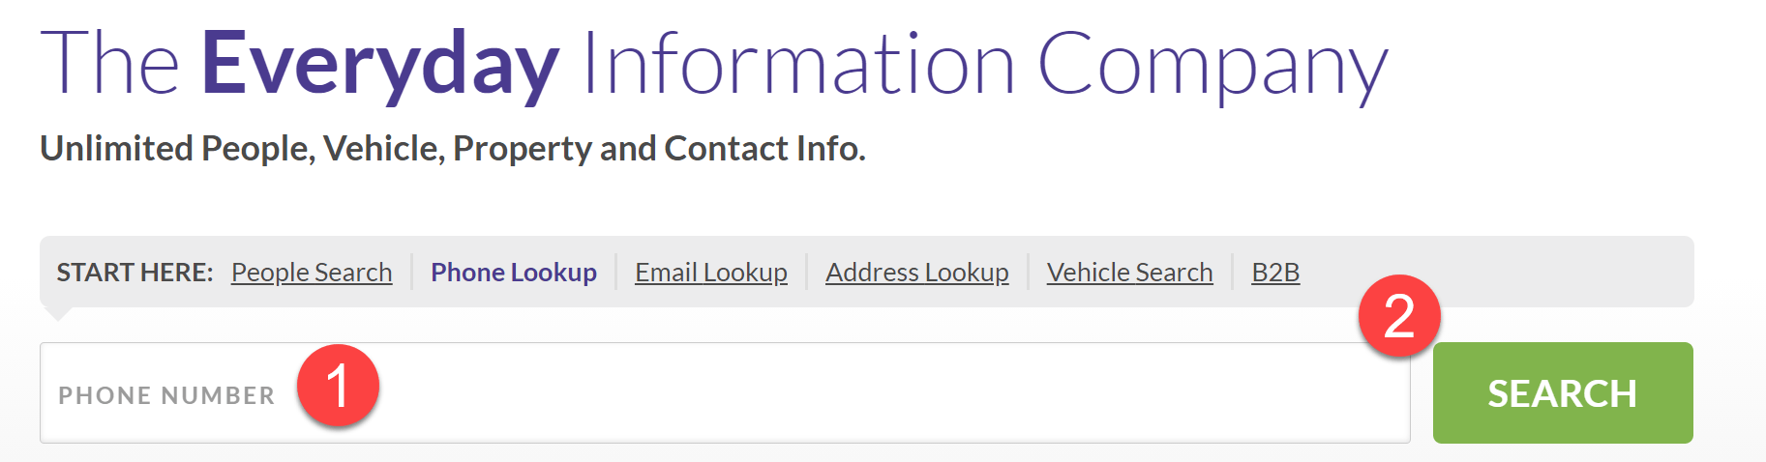Switch to the Email Lookup tab

[711, 273]
